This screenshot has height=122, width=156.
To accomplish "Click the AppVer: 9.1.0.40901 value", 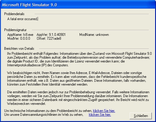I will (51, 35).
